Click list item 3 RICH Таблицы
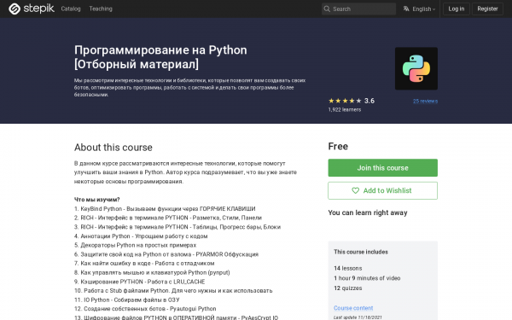Viewport: 512px width, 320px height. click(x=177, y=227)
